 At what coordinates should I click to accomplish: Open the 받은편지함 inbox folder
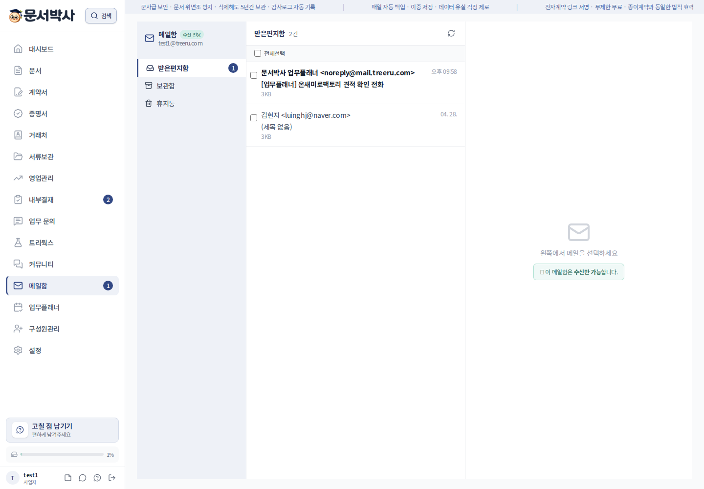click(x=192, y=68)
